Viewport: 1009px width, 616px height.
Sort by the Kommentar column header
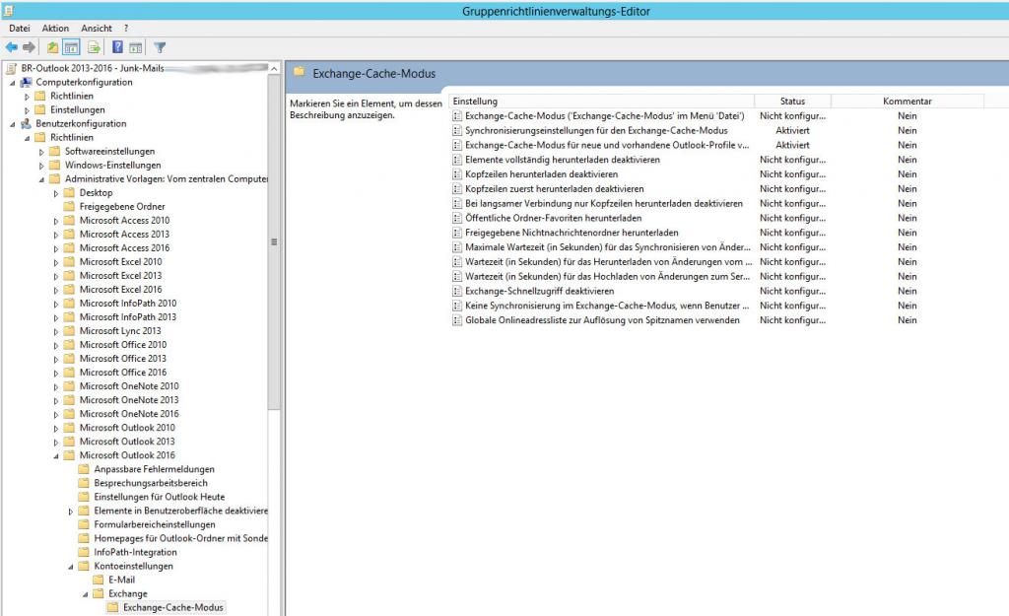(908, 102)
